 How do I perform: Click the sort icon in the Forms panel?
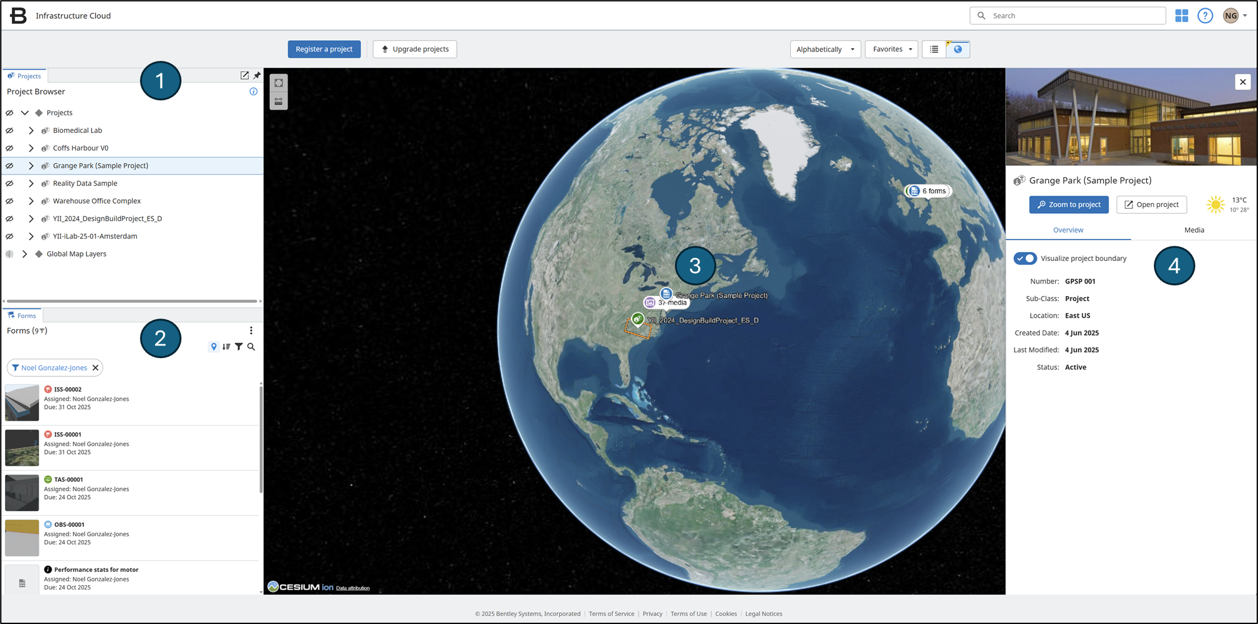click(x=226, y=346)
